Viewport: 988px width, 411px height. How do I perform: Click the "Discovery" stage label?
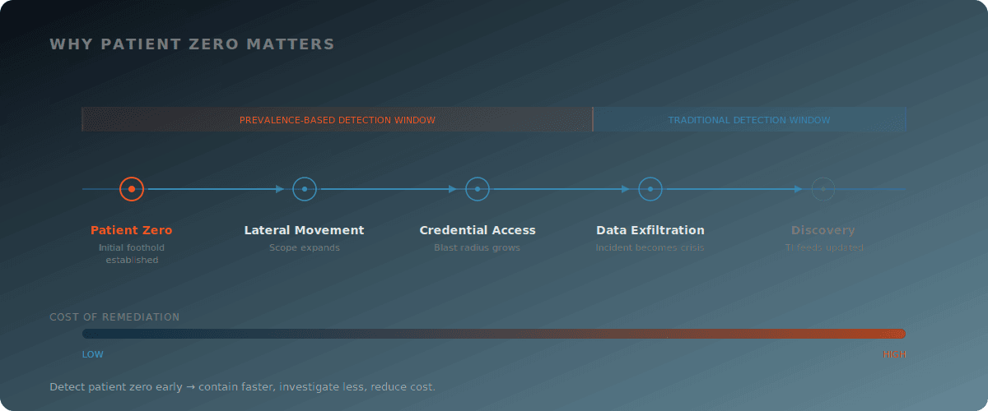(x=823, y=230)
